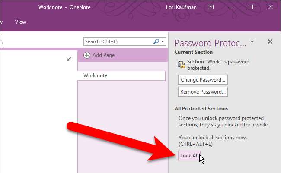
Task: Toggle full page view with the double-arrow icon
Action: pos(69,59)
